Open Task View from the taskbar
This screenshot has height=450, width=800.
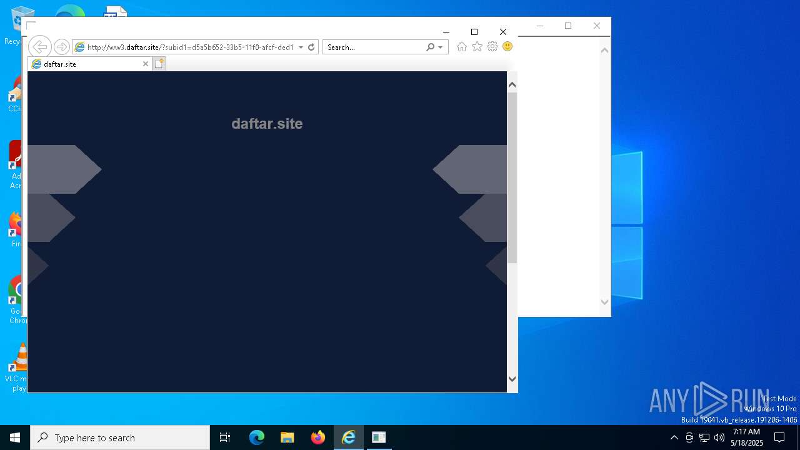pos(225,437)
